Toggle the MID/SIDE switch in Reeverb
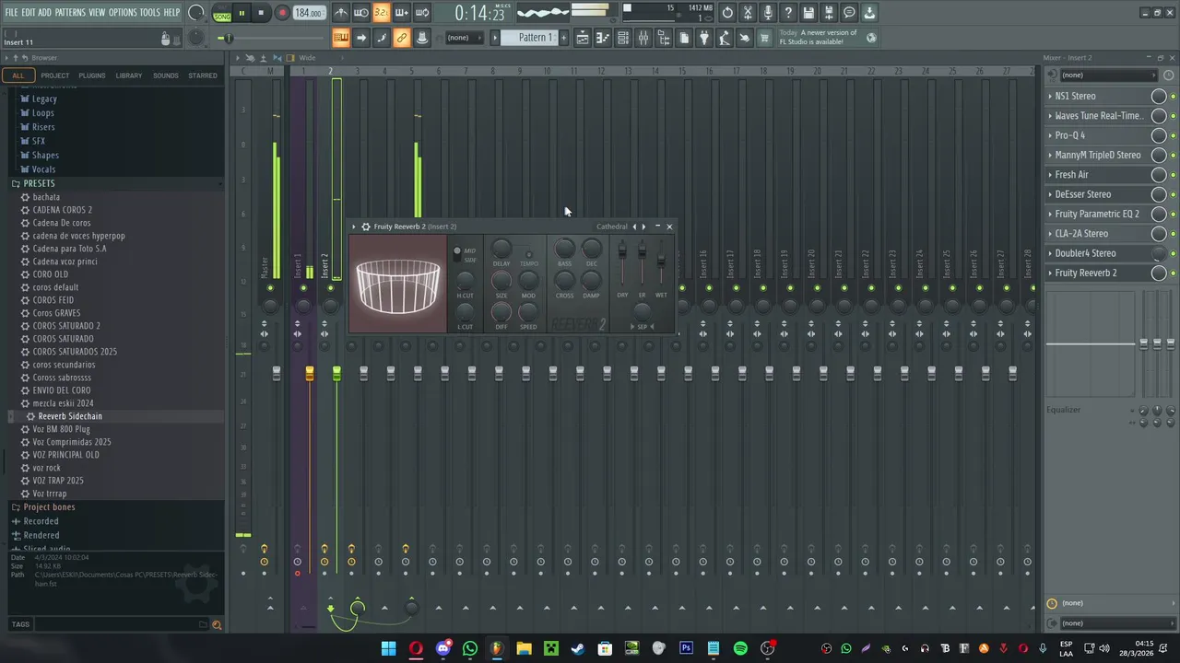Screen dimensions: 1180x663 (x=457, y=255)
